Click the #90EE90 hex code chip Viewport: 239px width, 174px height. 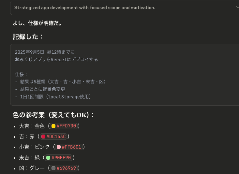59,158
